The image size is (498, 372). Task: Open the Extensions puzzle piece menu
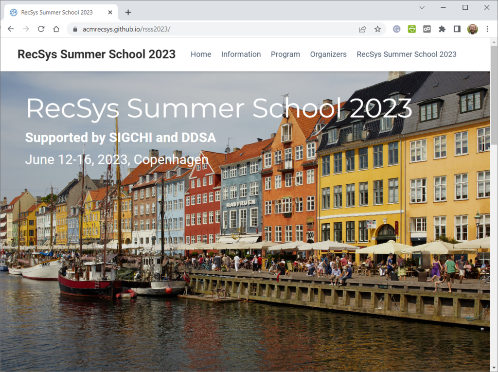pos(442,29)
